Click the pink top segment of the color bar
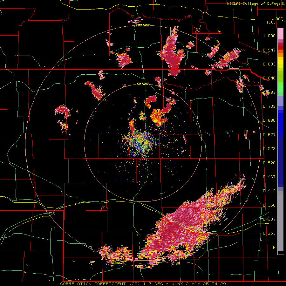286x286 pixels. click(x=281, y=34)
